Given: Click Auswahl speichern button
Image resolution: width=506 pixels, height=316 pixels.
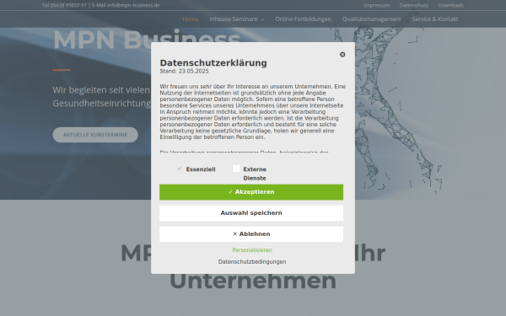Looking at the screenshot, I should point(251,213).
